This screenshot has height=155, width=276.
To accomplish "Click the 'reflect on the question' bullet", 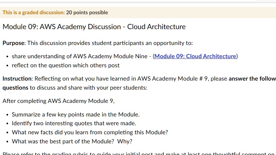I will (x=66, y=65).
